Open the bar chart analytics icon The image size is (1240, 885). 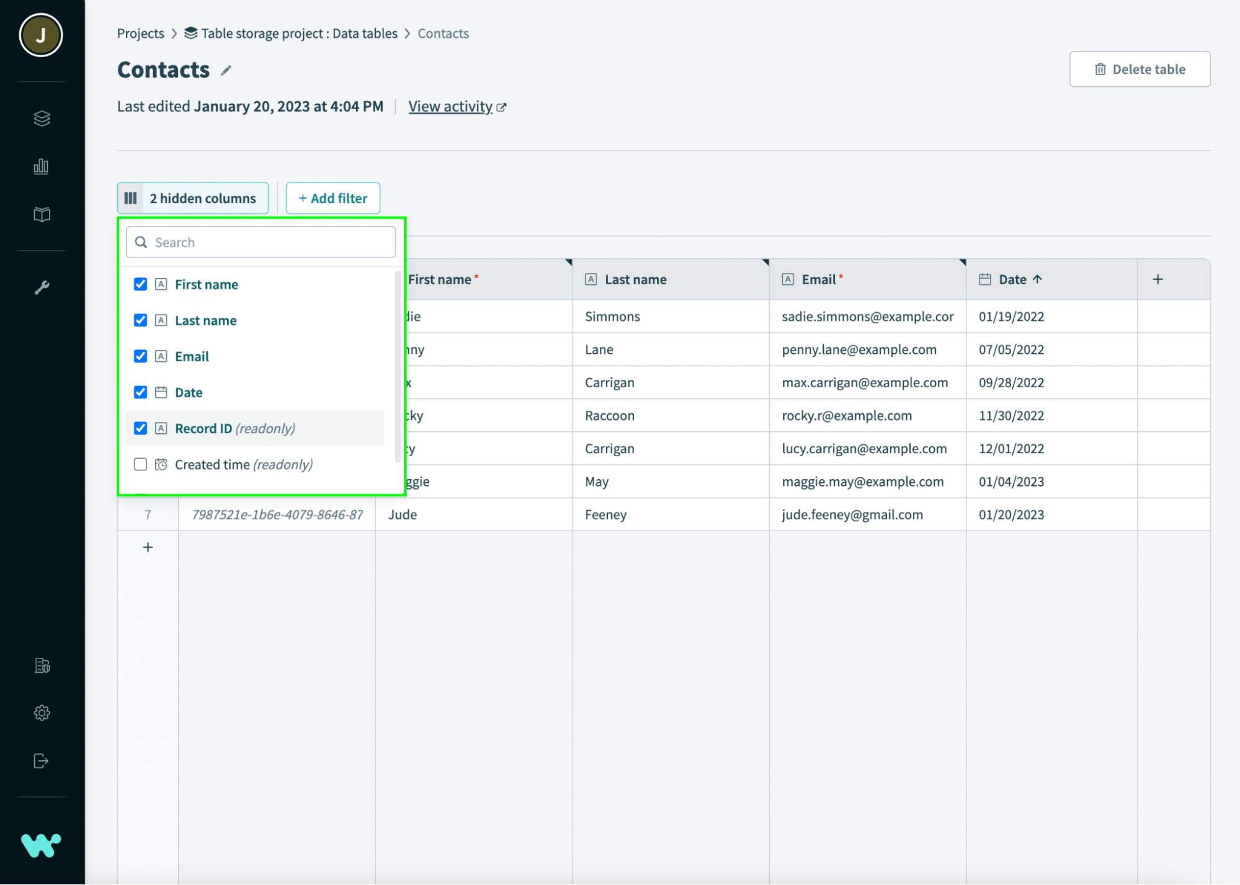click(42, 166)
